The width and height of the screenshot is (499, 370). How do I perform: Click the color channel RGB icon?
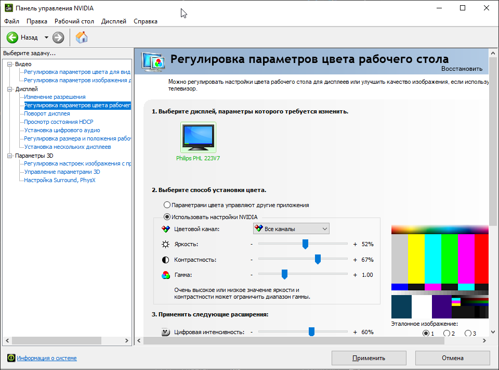[x=165, y=229]
